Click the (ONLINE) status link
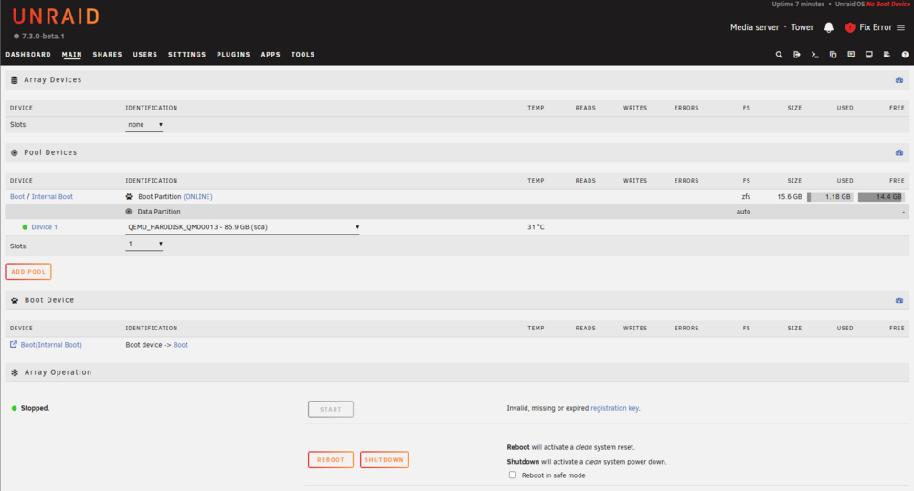Viewport: 914px width, 491px height. click(198, 197)
